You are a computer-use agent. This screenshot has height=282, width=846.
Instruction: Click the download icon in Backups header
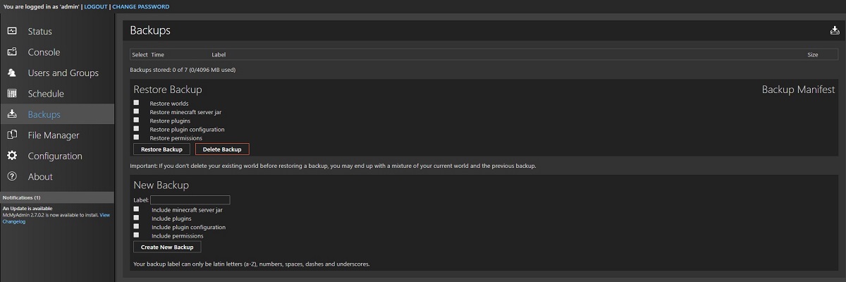click(835, 30)
